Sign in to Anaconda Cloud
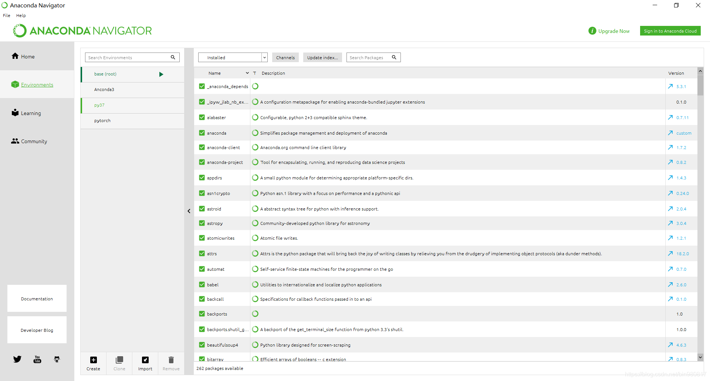The height and width of the screenshot is (381, 710). coord(670,31)
